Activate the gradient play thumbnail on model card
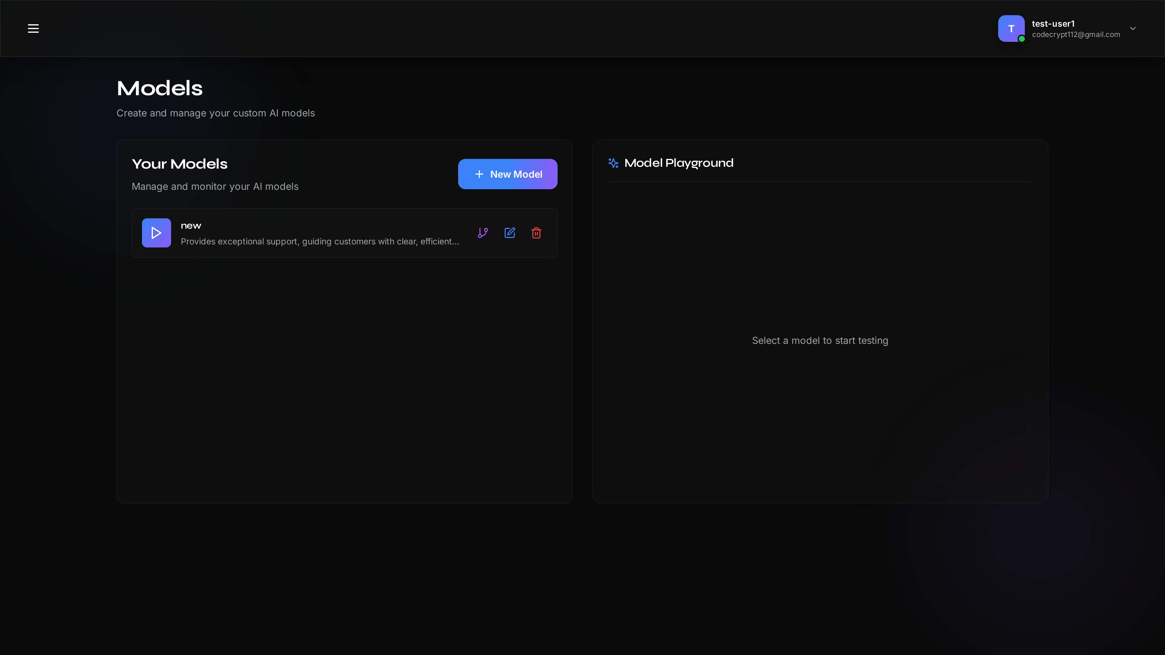The width and height of the screenshot is (1165, 655). click(x=156, y=233)
